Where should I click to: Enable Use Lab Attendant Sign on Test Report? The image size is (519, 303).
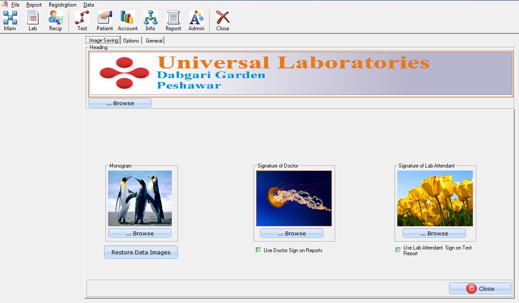click(398, 250)
